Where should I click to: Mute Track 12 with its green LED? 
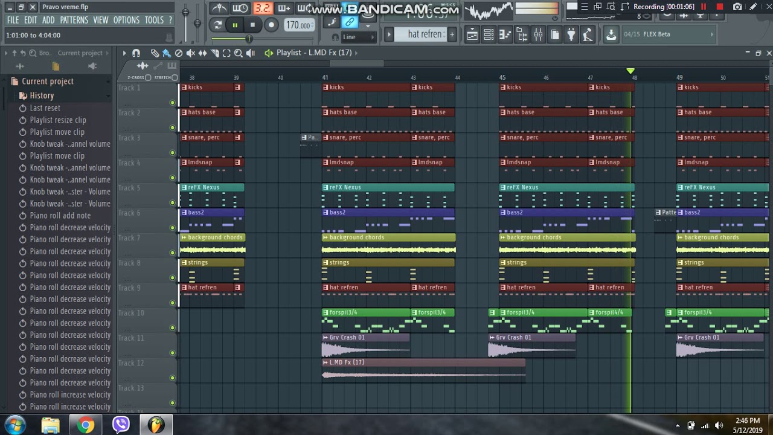172,378
